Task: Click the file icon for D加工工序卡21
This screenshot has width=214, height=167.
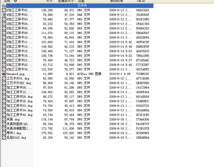Action: pyautogui.click(x=4, y=60)
